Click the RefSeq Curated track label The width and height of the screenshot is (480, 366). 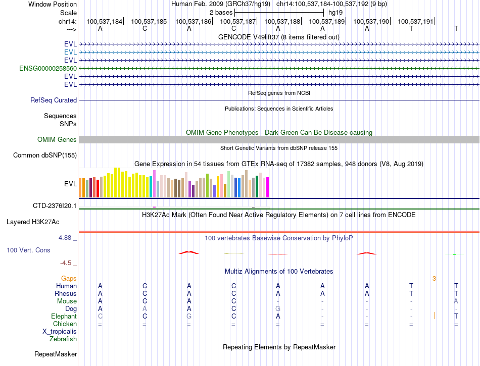tap(54, 100)
